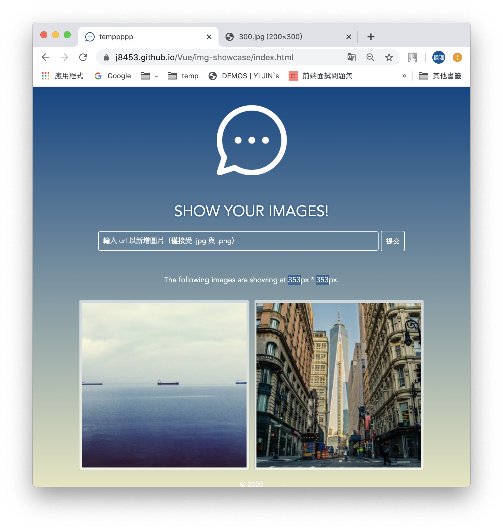Viewport: 503px width, 530px height.
Task: Open the DEMOS | YI JIN's bookmark
Action: point(244,76)
